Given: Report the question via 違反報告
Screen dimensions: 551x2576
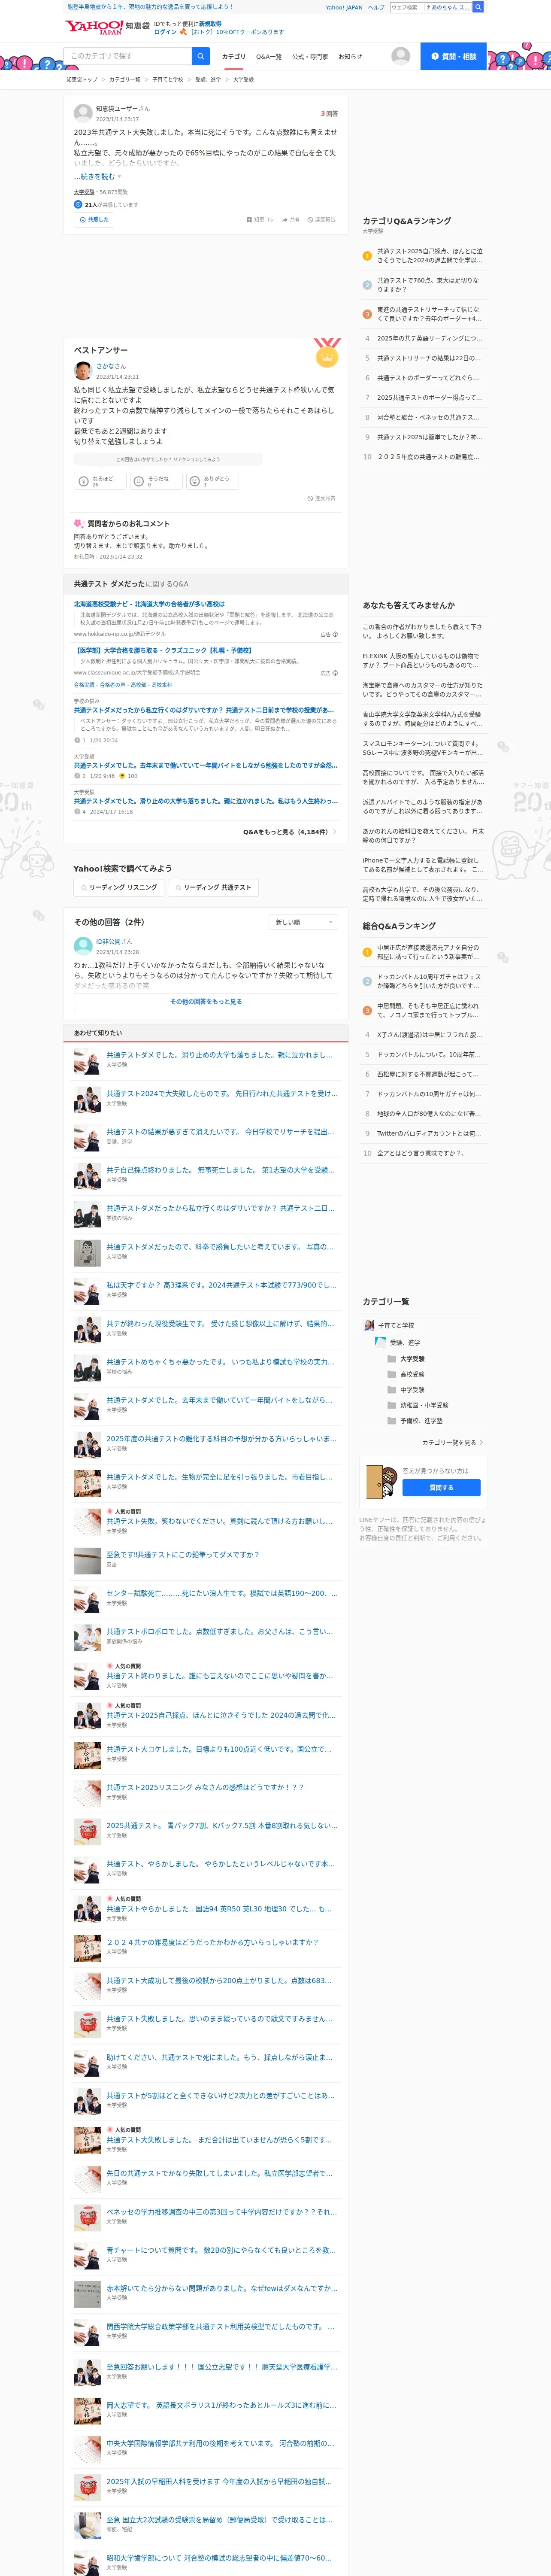Looking at the screenshot, I should (x=322, y=220).
